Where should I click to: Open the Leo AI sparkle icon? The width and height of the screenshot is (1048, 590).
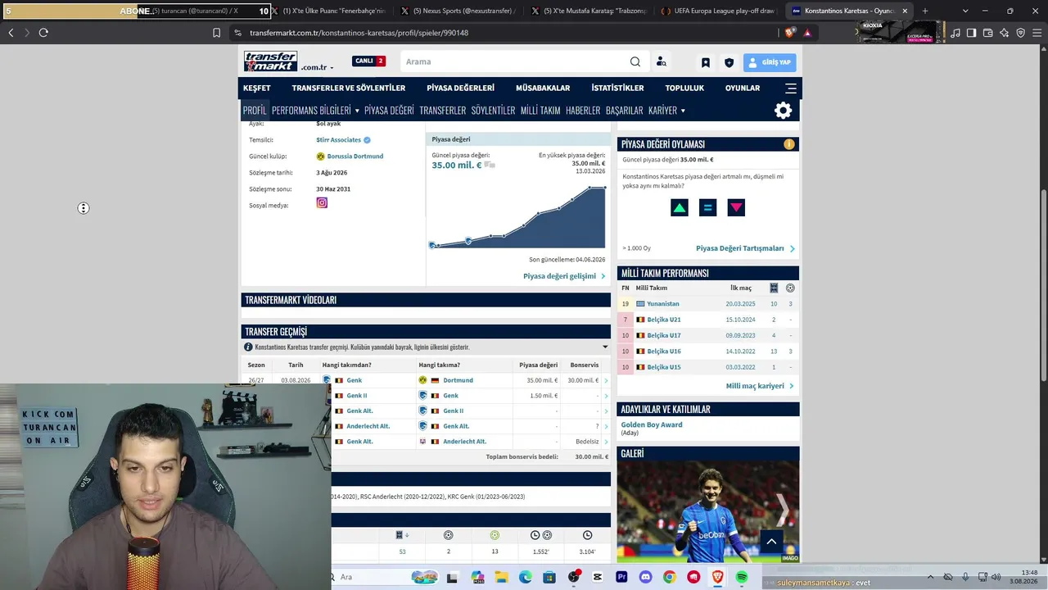click(x=1004, y=33)
